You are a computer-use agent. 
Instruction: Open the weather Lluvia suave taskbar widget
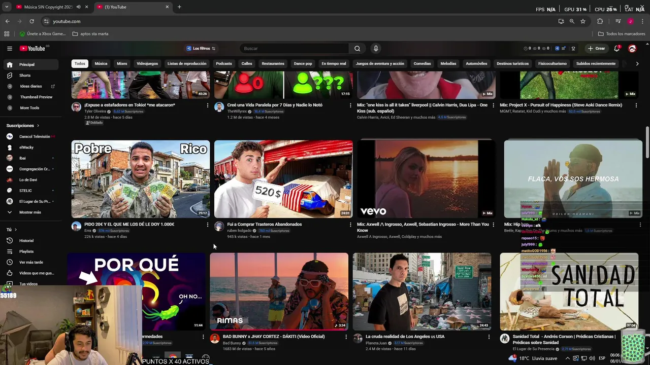click(533, 358)
